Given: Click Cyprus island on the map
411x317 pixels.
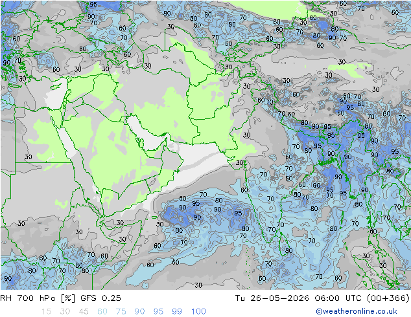Looking at the screenshot, I should (x=57, y=86).
